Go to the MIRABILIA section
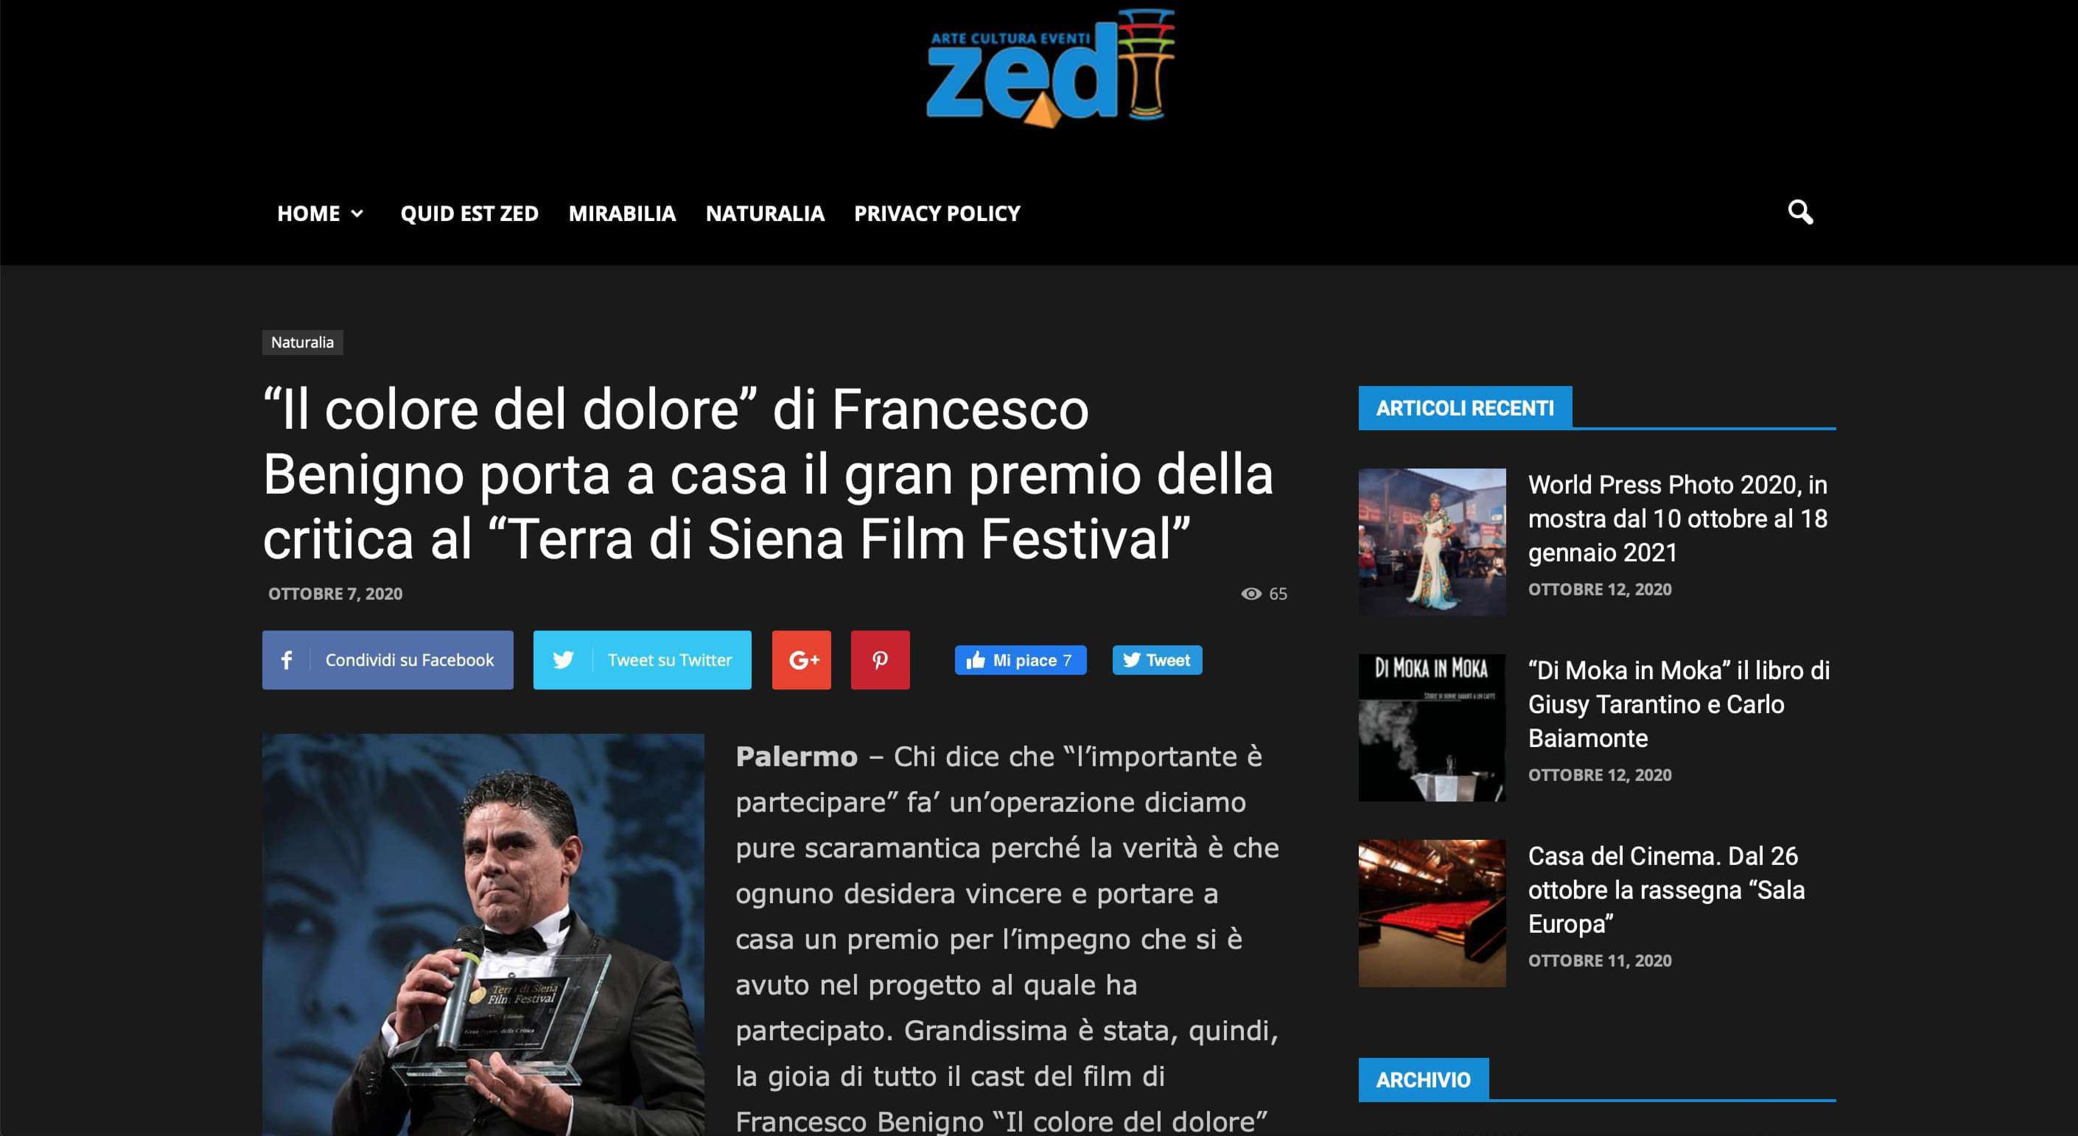This screenshot has width=2078, height=1136. 622,214
